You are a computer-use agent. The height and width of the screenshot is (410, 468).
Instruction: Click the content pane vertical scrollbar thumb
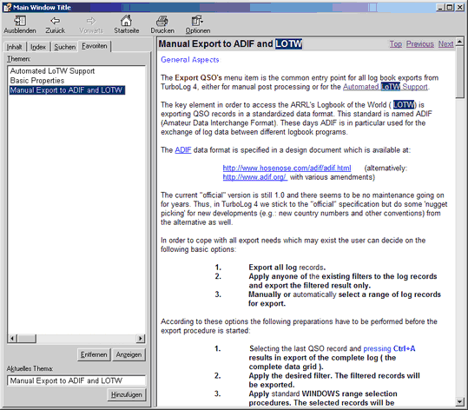tap(460, 72)
